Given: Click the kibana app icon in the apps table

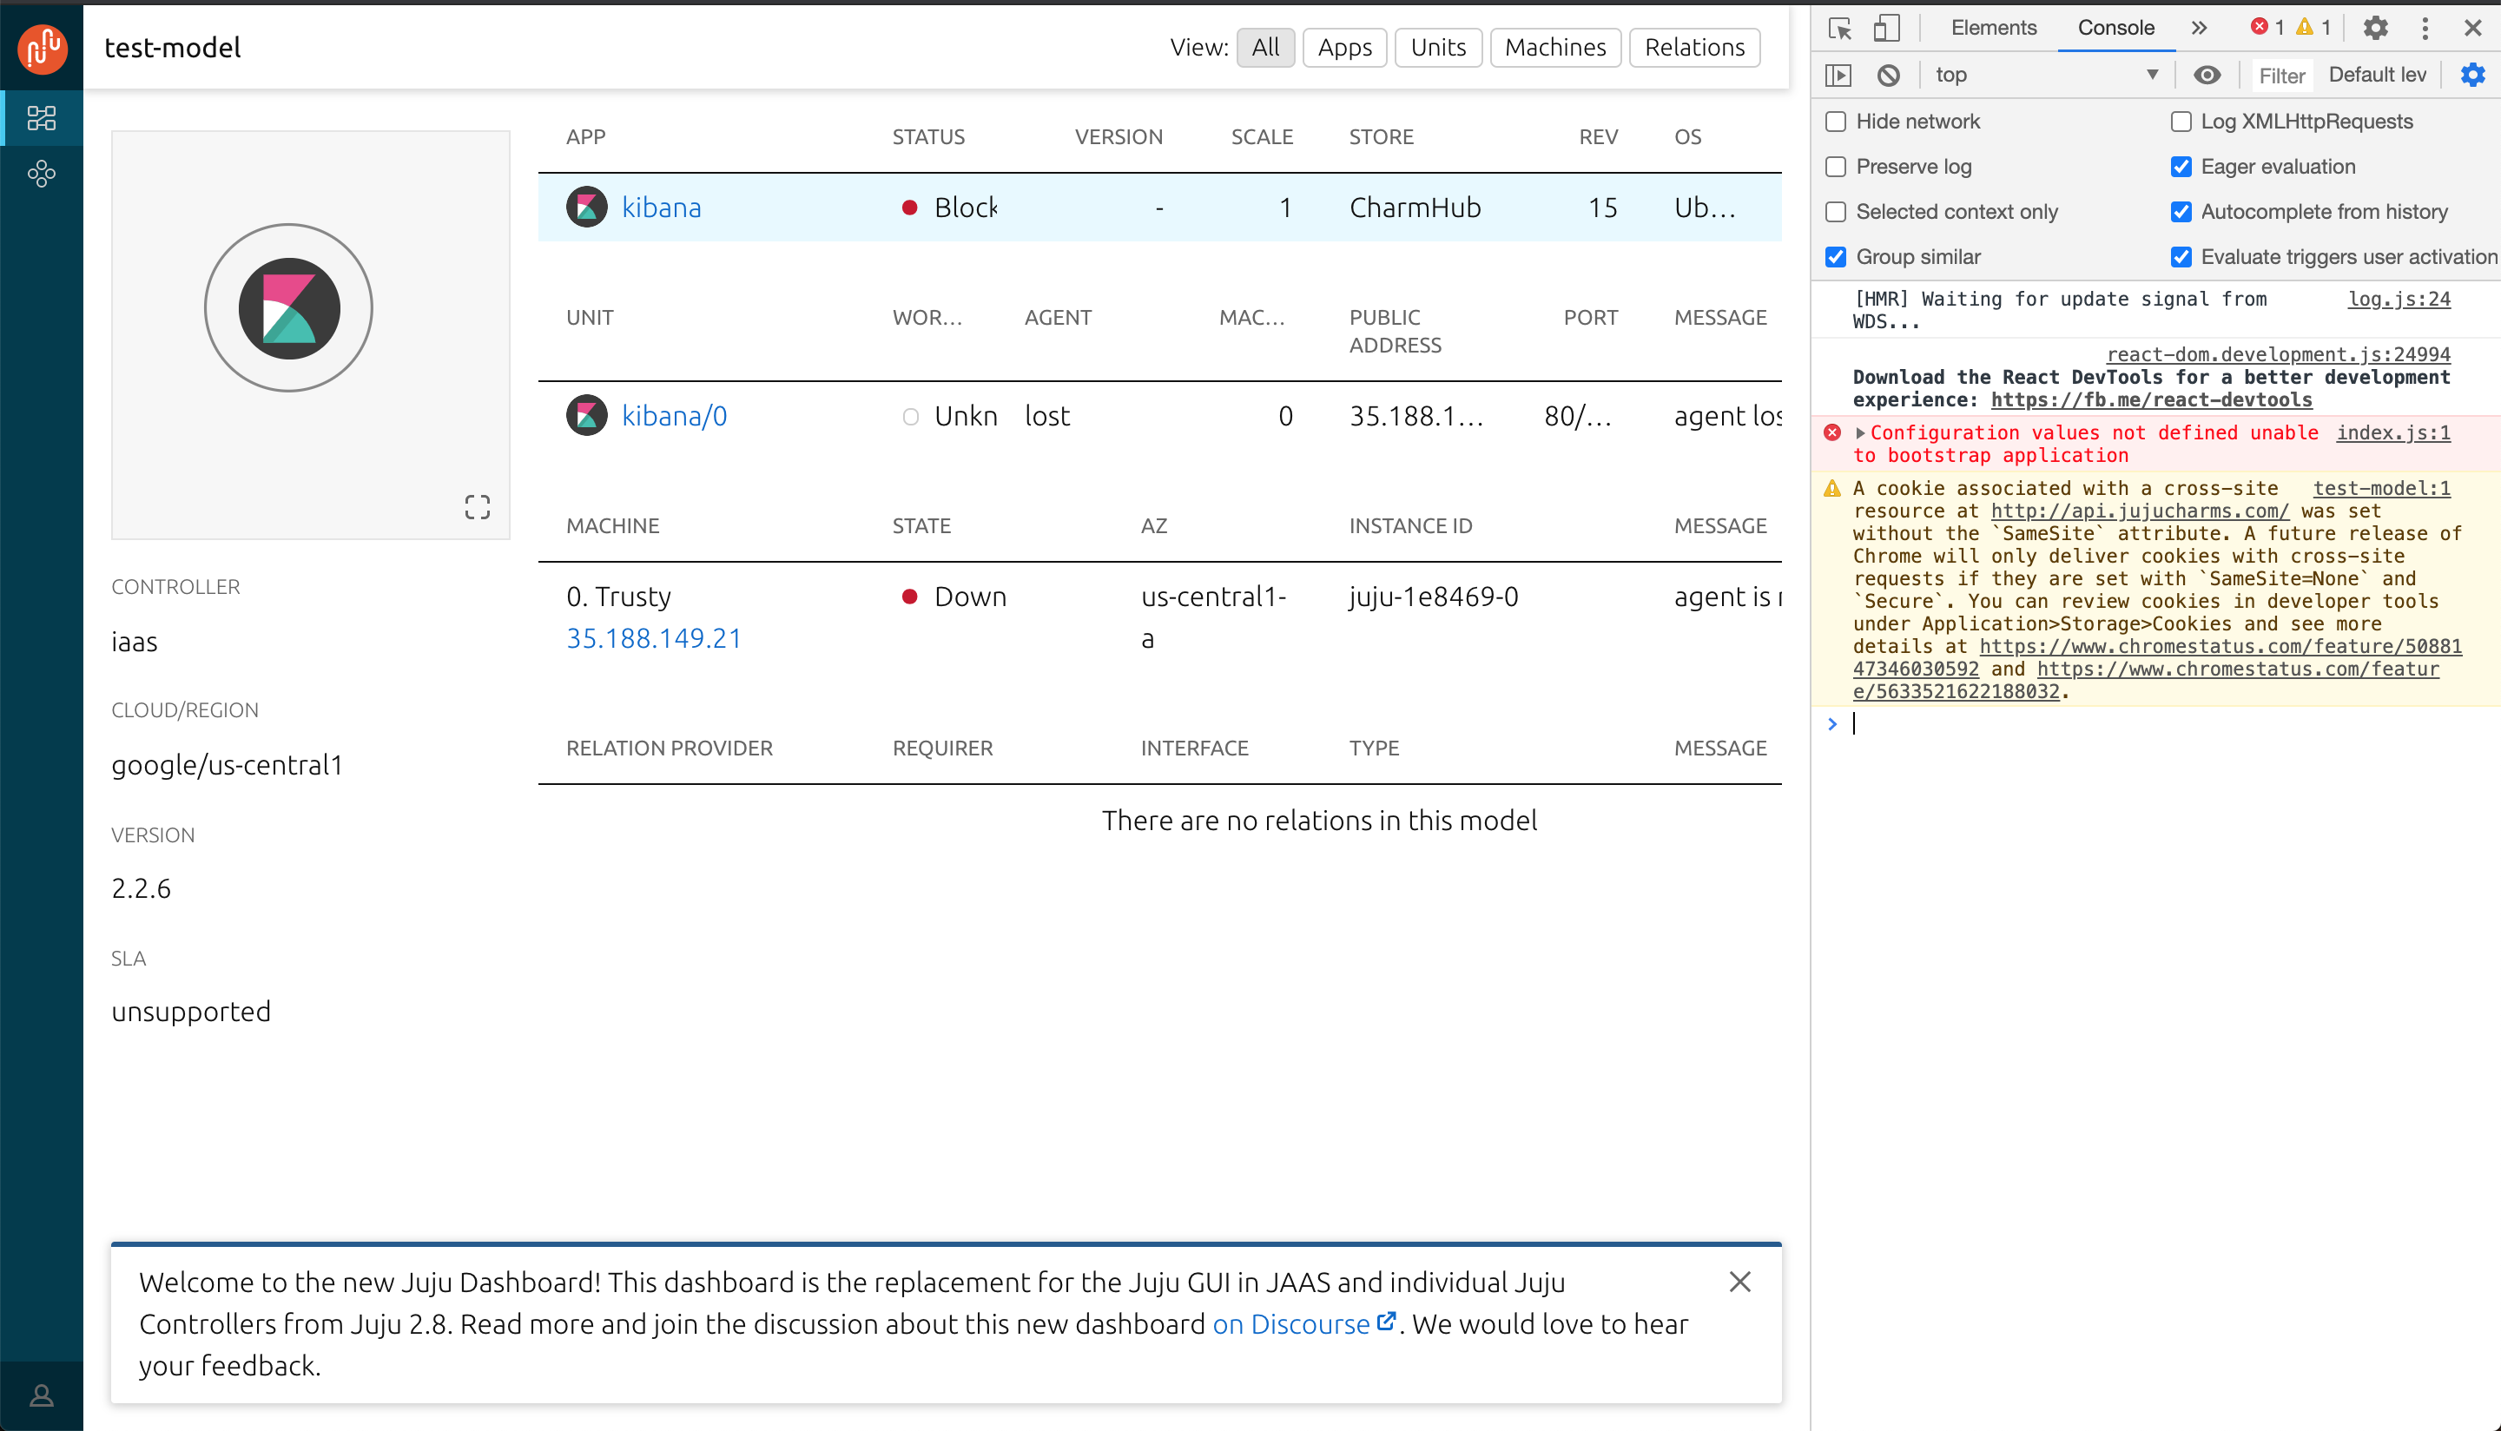Looking at the screenshot, I should pyautogui.click(x=587, y=208).
